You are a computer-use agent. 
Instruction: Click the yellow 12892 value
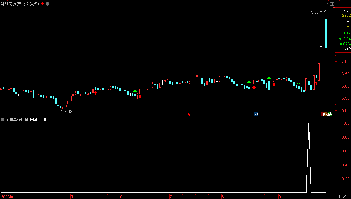345,16
